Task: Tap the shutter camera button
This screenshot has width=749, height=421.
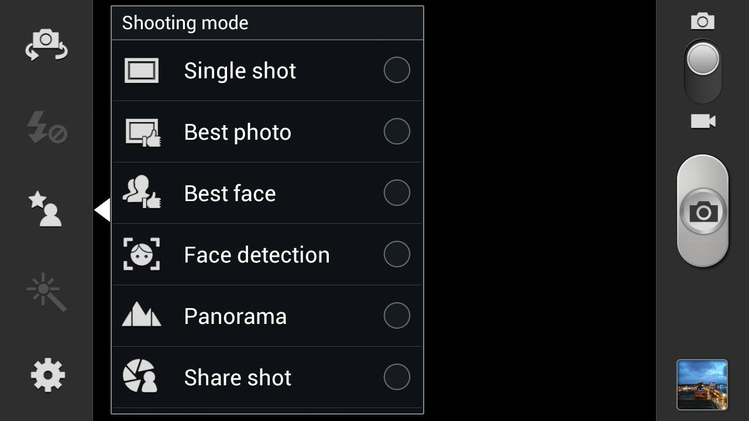Action: [703, 211]
